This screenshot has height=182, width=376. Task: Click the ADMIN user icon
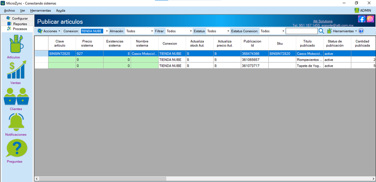357,10
